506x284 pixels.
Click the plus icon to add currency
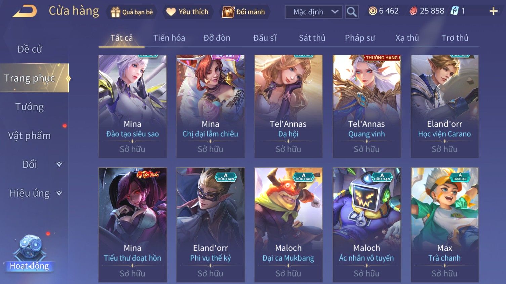(493, 11)
